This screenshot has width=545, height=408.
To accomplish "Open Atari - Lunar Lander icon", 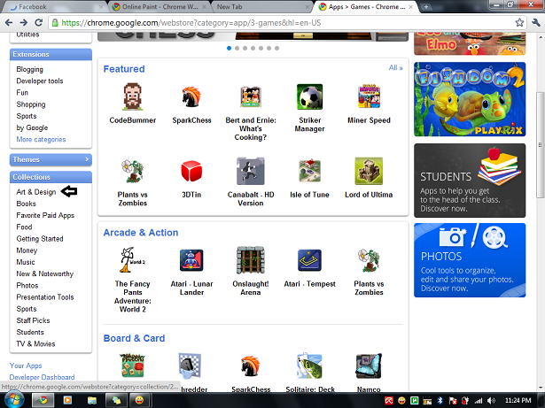I will [x=191, y=260].
